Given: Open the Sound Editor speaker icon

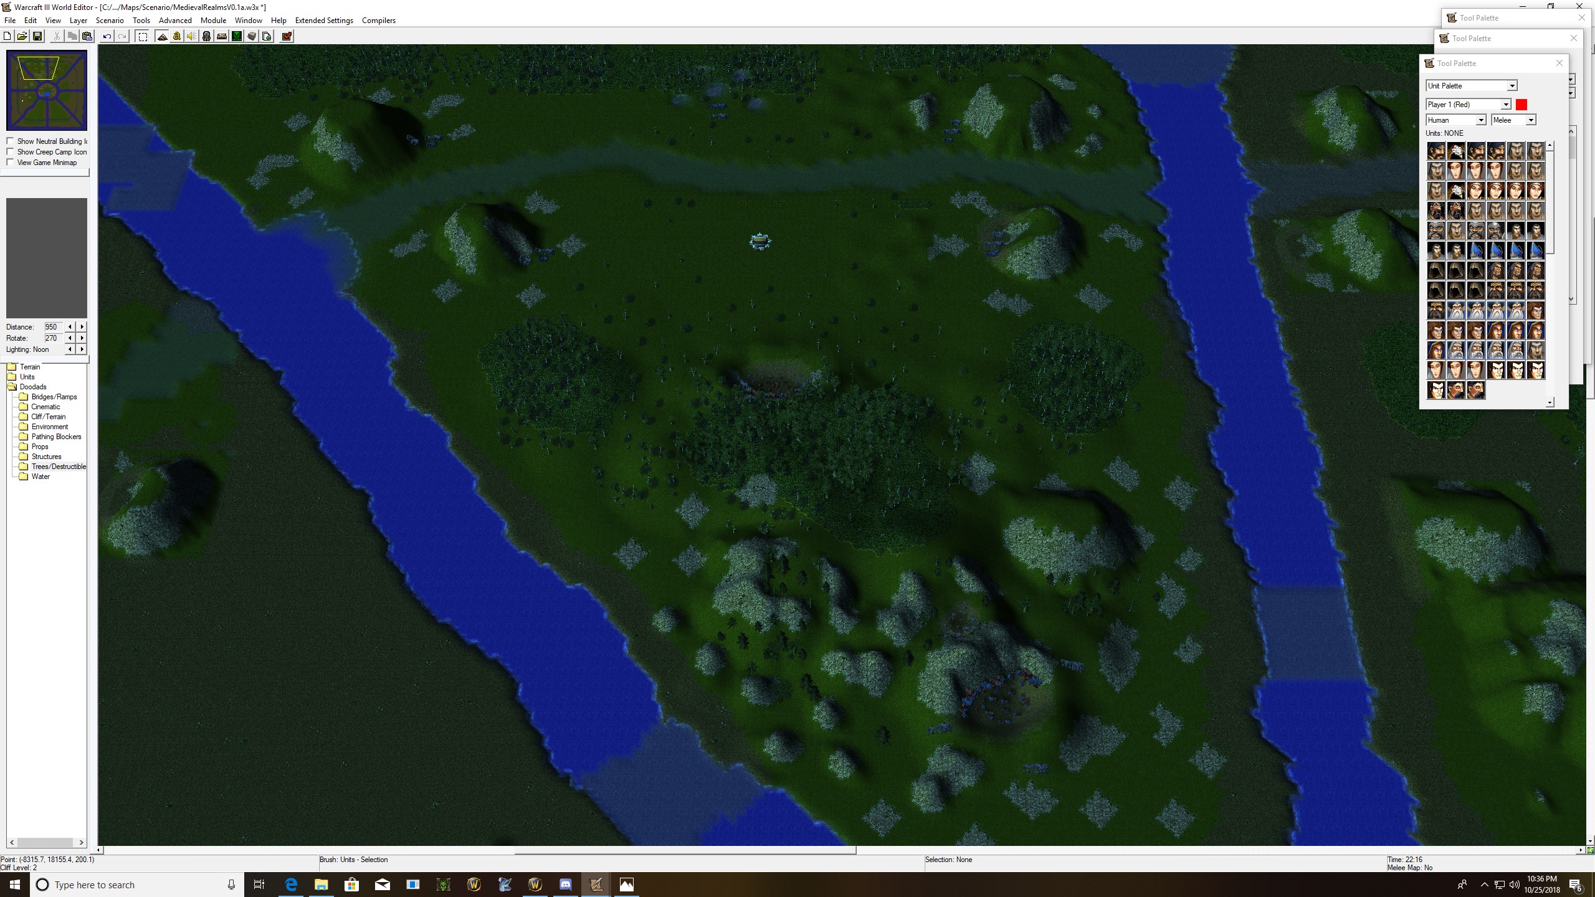Looking at the screenshot, I should pyautogui.click(x=192, y=36).
